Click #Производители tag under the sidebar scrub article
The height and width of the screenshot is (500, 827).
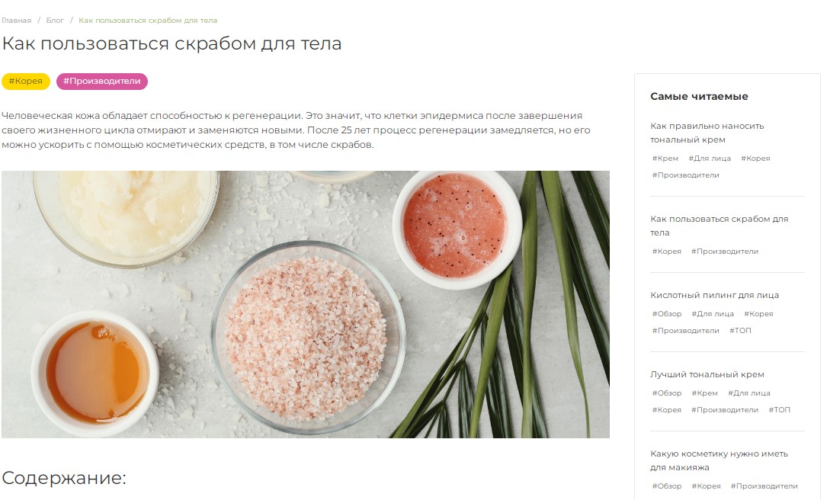[725, 252]
